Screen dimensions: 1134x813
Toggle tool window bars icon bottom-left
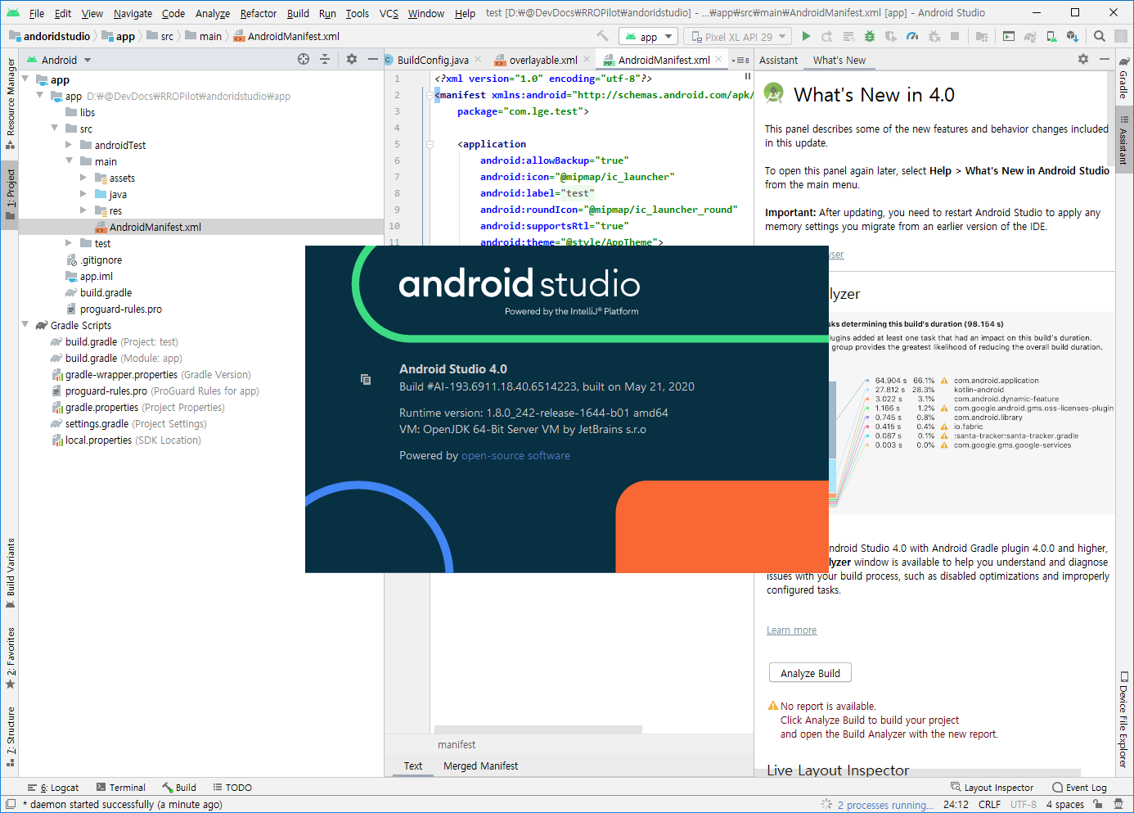(x=11, y=804)
